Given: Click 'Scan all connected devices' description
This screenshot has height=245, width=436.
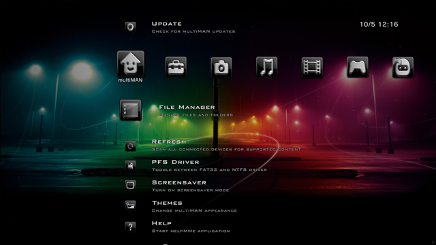Looking at the screenshot, I should coord(226,150).
